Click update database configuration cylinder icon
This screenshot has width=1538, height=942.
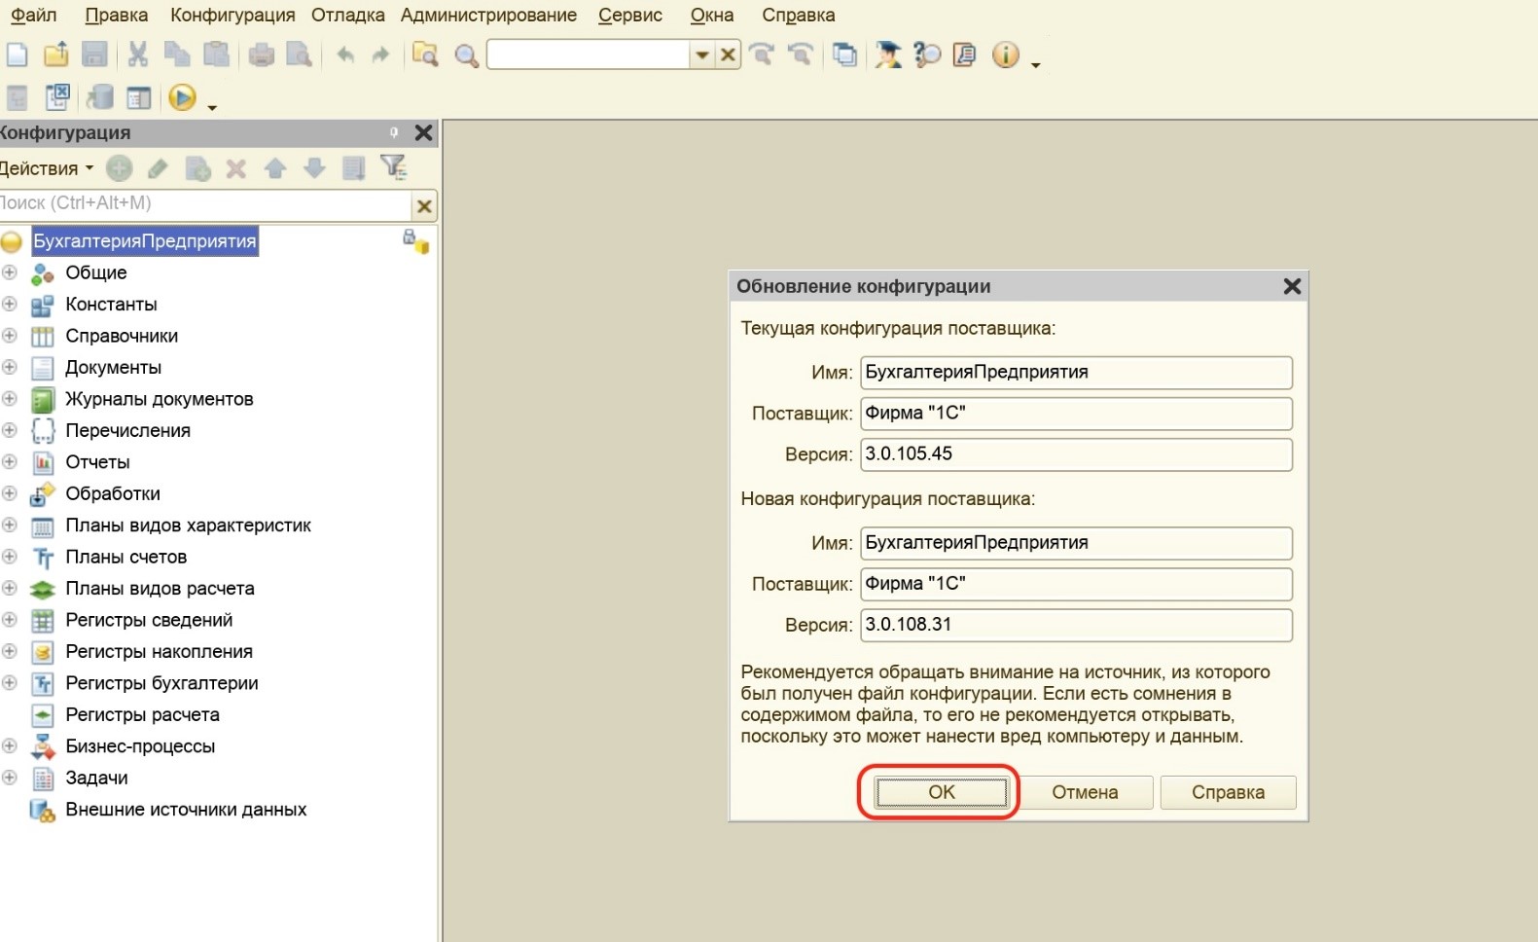99,97
